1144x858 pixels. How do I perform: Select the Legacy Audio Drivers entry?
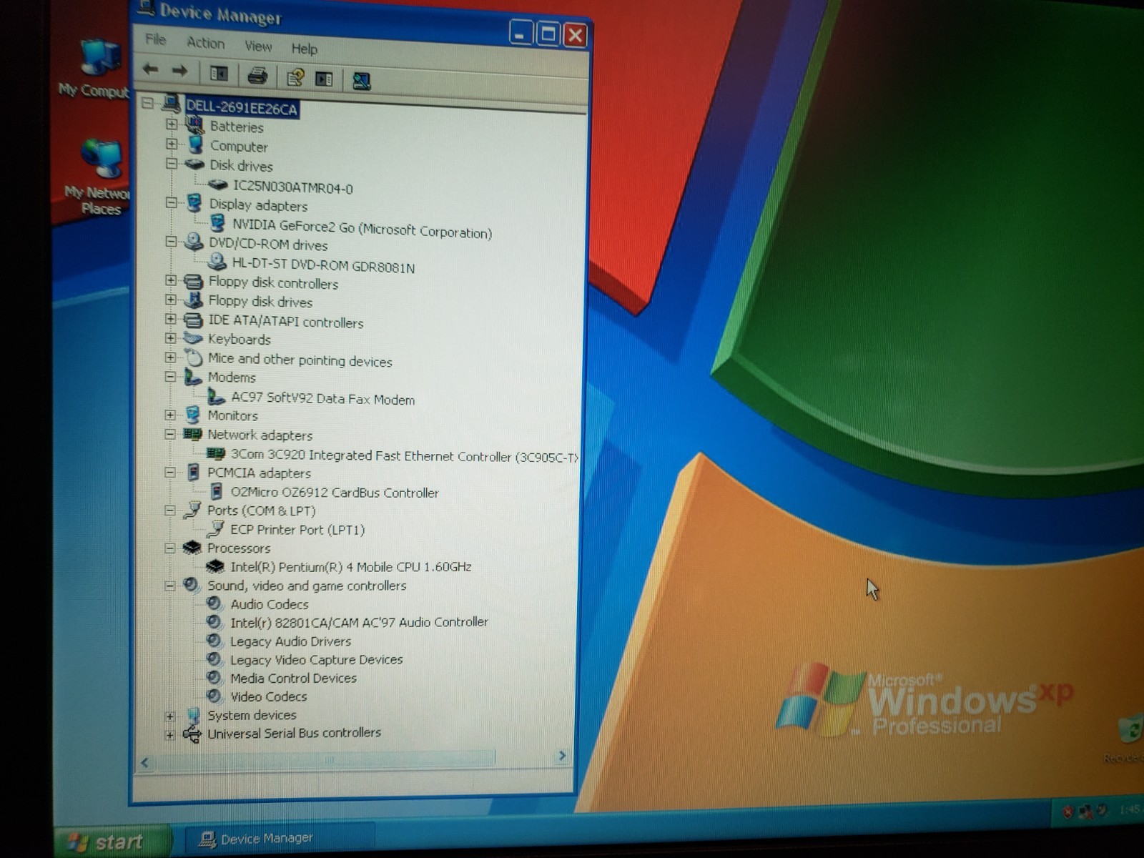290,641
